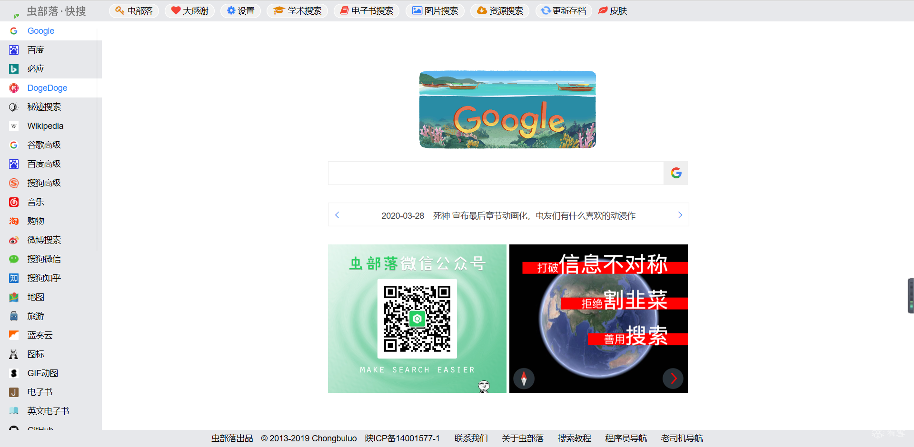914x447 pixels.
Task: Show previous news item with left chevron
Action: click(x=337, y=215)
